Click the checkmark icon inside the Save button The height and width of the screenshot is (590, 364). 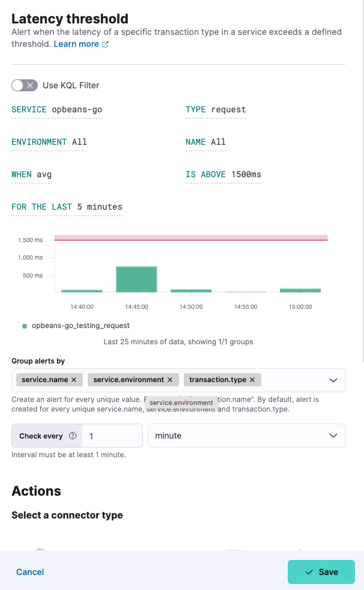[x=310, y=572]
